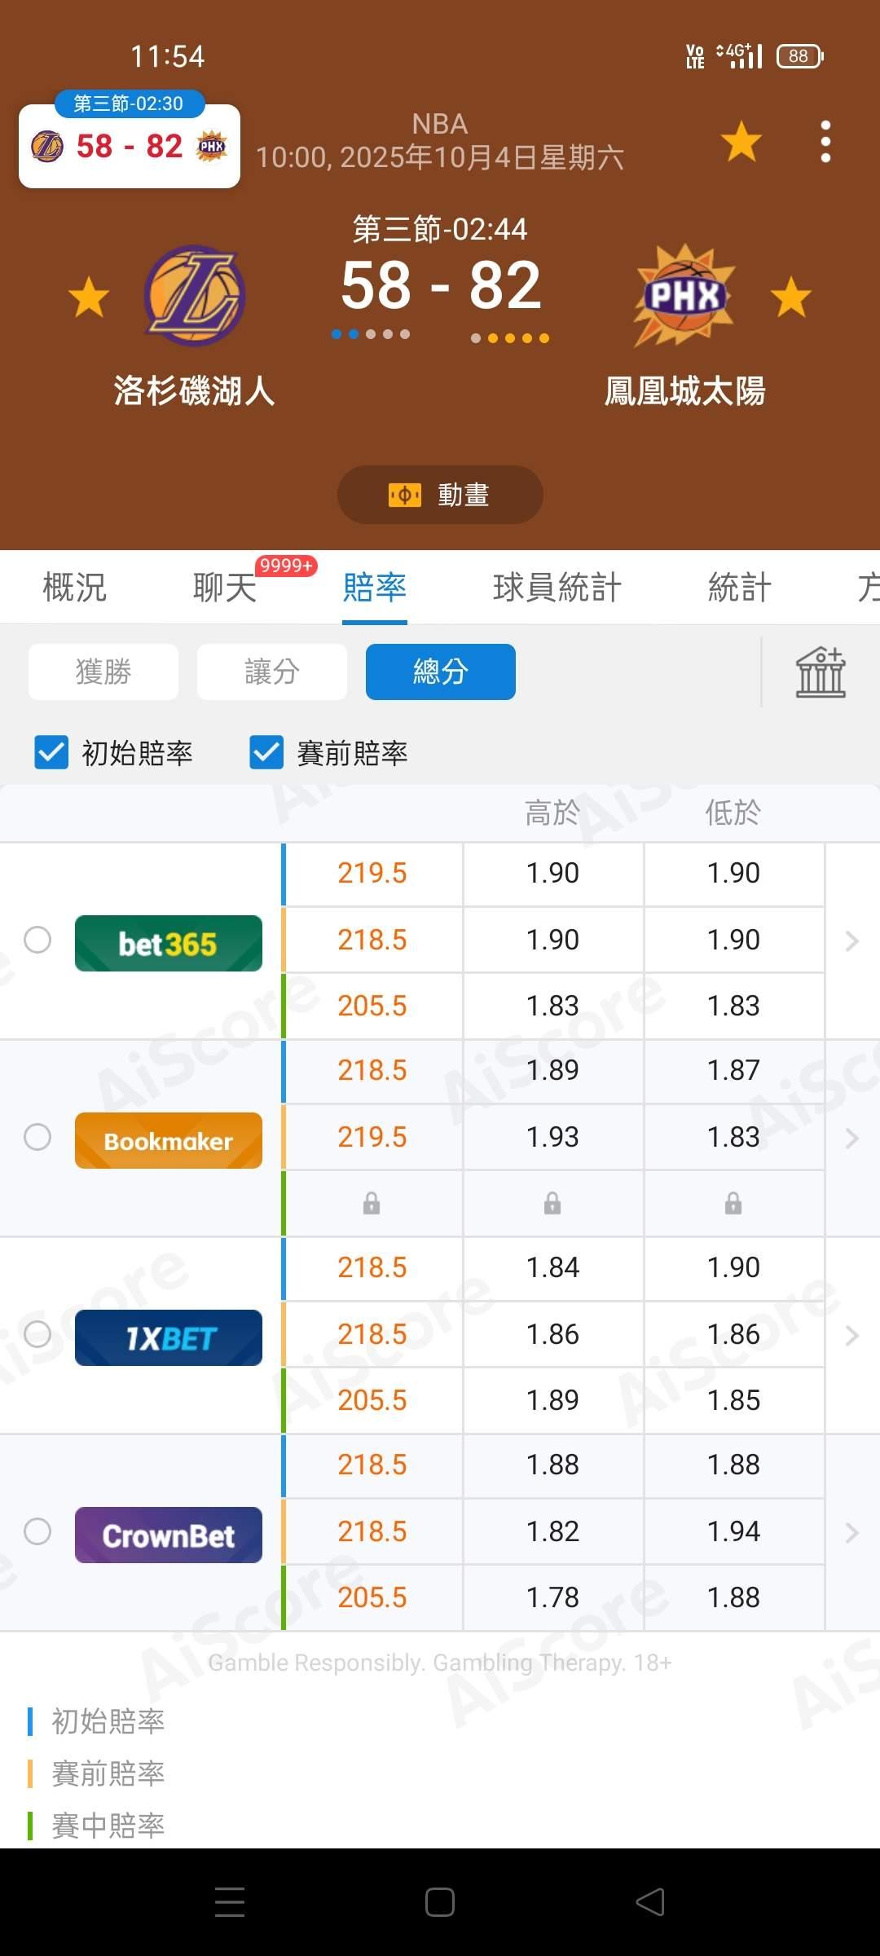The image size is (880, 1956).
Task: Select the bet365 radio button
Action: [37, 940]
